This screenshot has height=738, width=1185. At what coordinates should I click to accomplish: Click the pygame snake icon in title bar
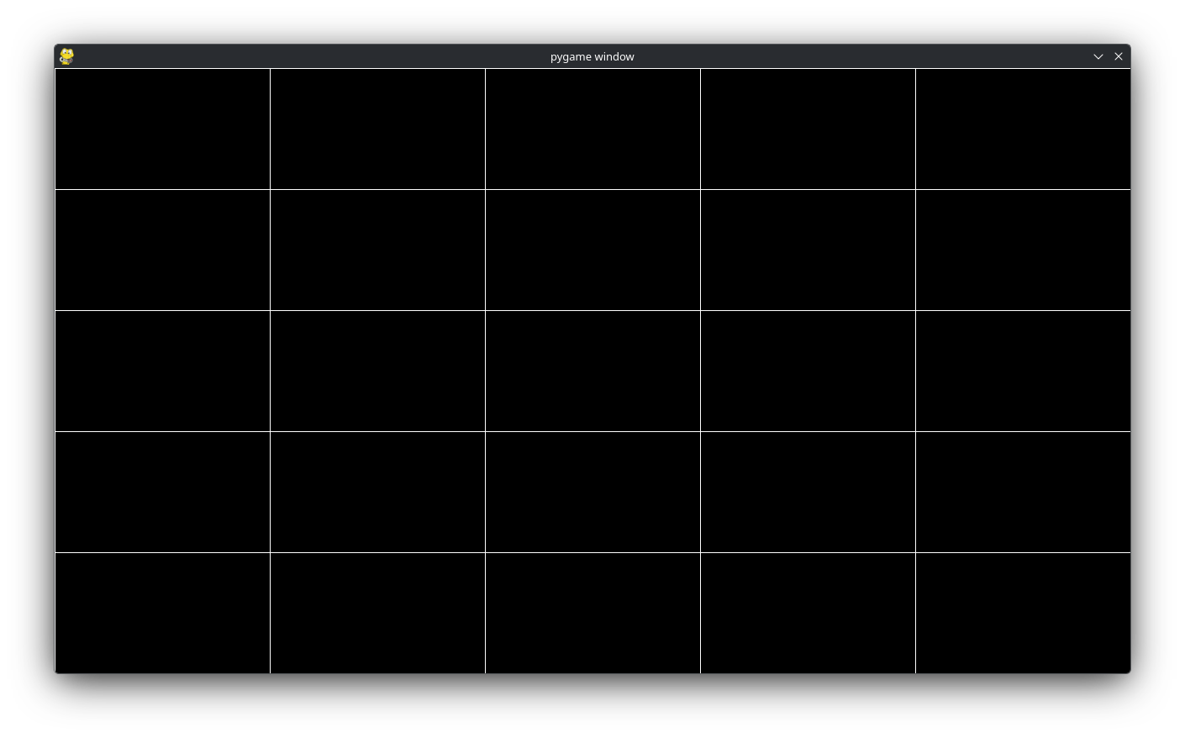pos(66,56)
